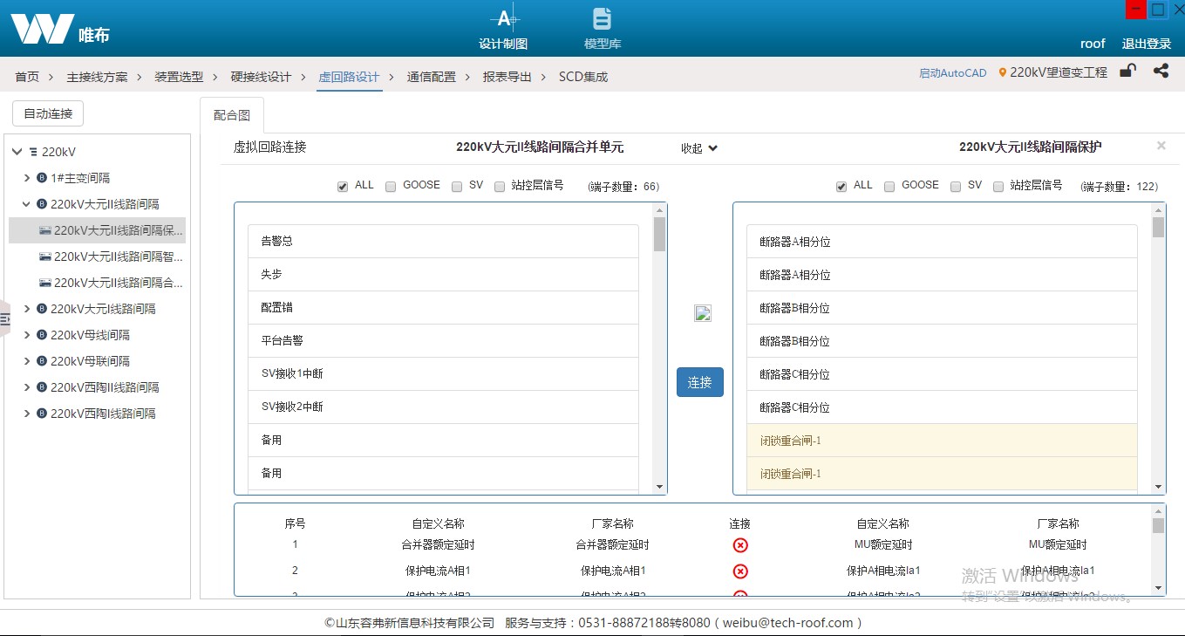Collapse the 220kV root tree node
The image size is (1185, 636).
point(17,152)
